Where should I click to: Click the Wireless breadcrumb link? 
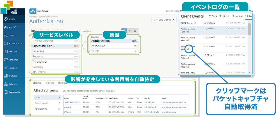(33, 16)
